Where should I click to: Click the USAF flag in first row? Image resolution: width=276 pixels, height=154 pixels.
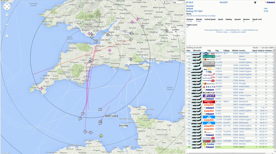click(x=209, y=53)
